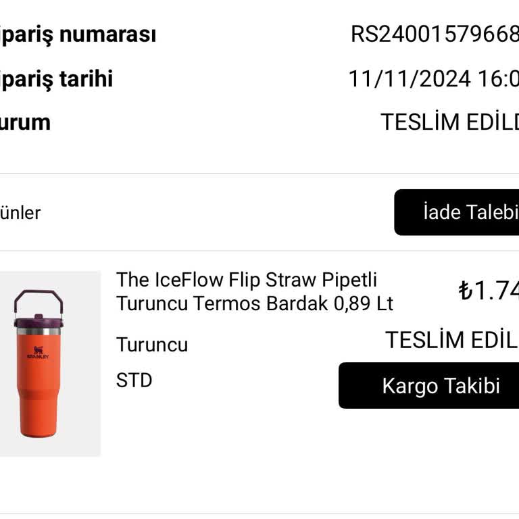Screen dimensions: 519x519
Task: Tap the Ürünler section heading
Action: [x=20, y=213]
